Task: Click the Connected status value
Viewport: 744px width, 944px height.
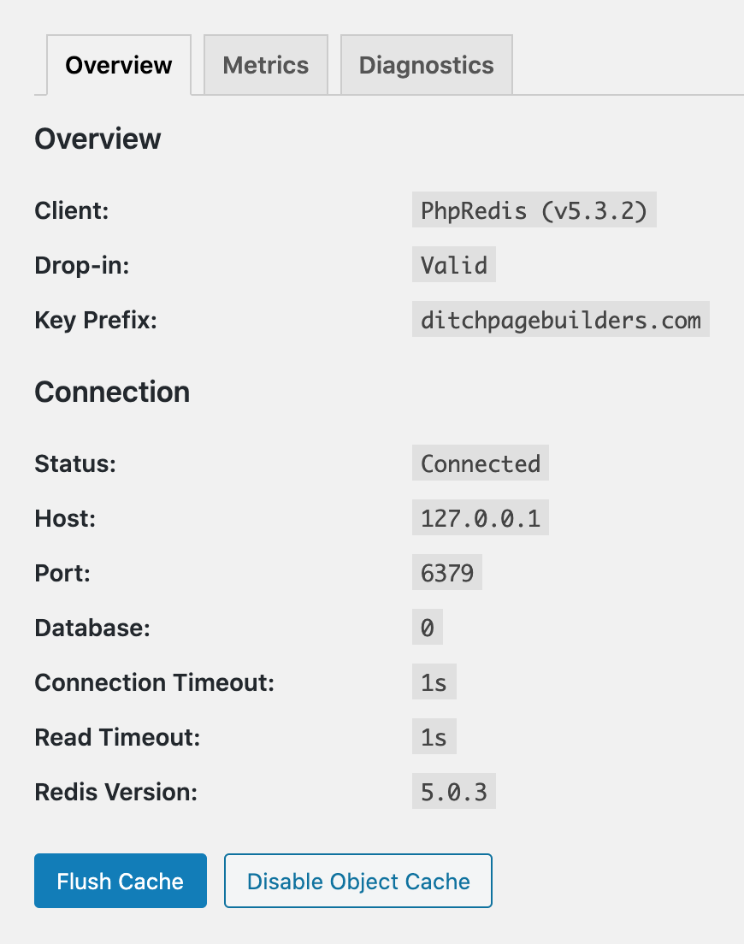Action: 481,463
